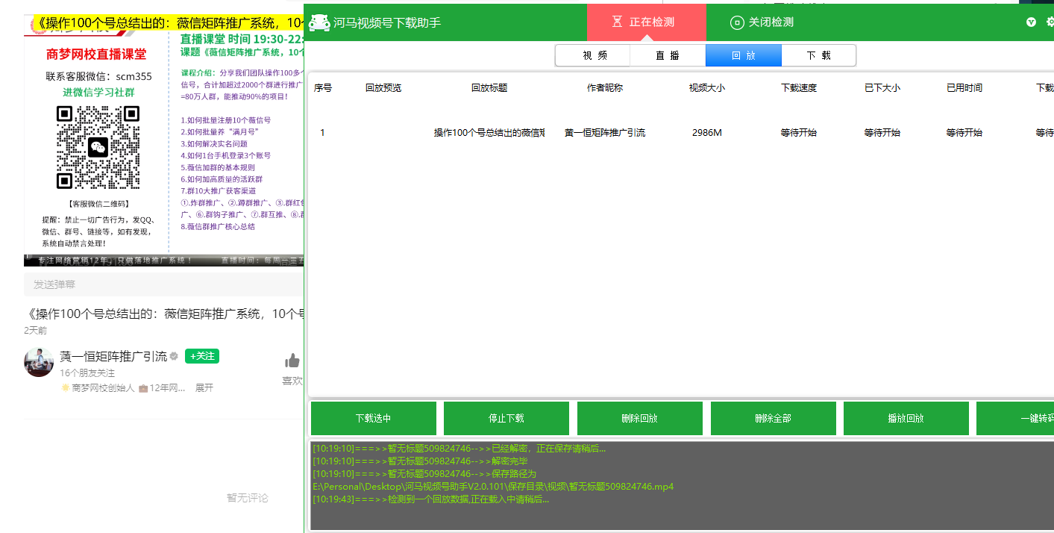1054x533 pixels.
Task: Switch to the 视频 tab
Action: (593, 55)
